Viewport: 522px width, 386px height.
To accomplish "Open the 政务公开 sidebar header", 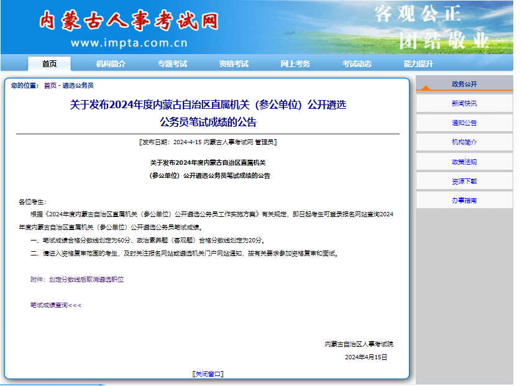I will (x=464, y=84).
